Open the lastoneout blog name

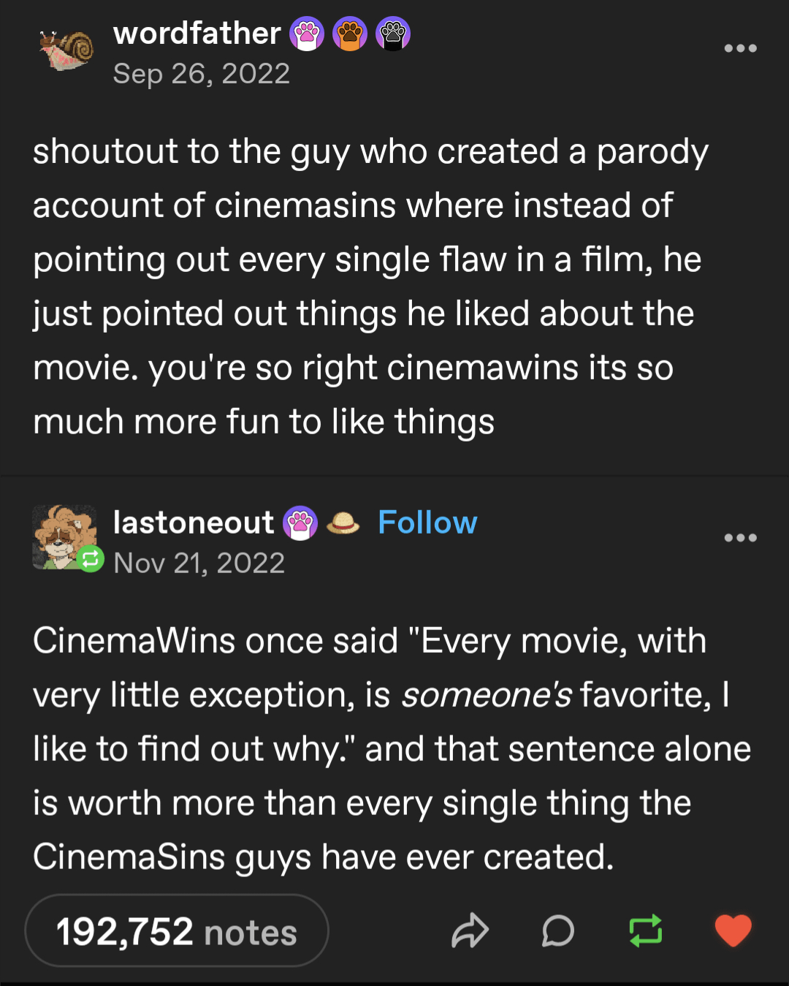193,523
